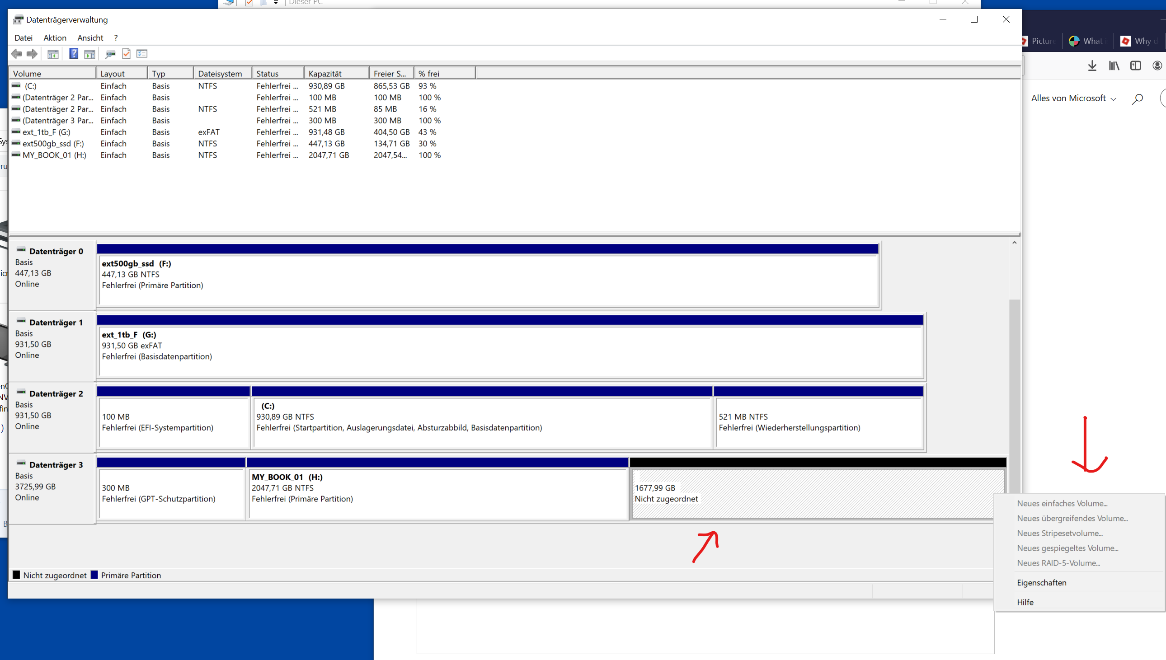This screenshot has width=1166, height=660.
Task: Select the Datenträger 2 disk label
Action: [x=52, y=417]
